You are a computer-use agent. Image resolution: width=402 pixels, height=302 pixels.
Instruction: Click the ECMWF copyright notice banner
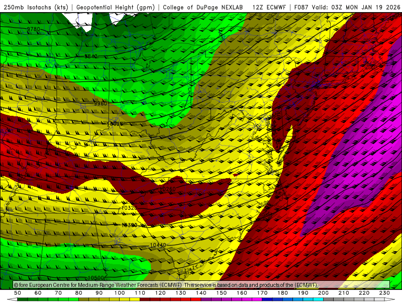[x=202, y=285]
